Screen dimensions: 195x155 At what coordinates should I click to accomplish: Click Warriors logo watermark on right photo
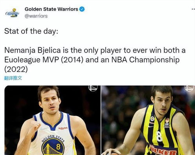[189, 88]
